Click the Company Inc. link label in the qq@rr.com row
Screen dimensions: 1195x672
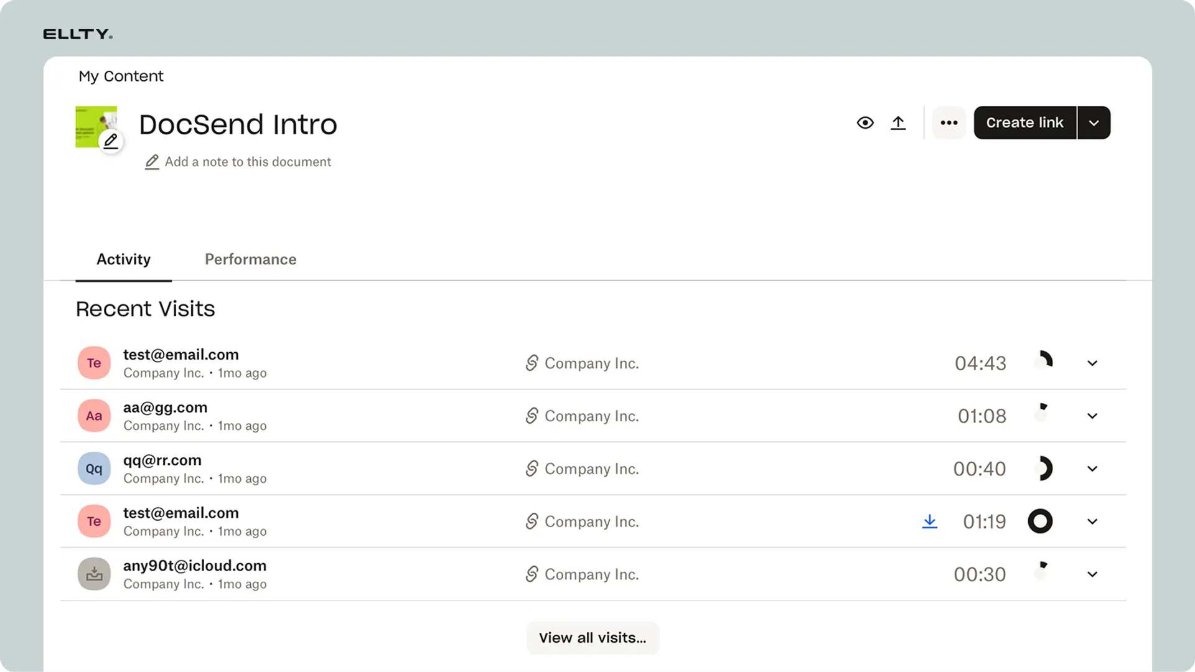tap(592, 469)
